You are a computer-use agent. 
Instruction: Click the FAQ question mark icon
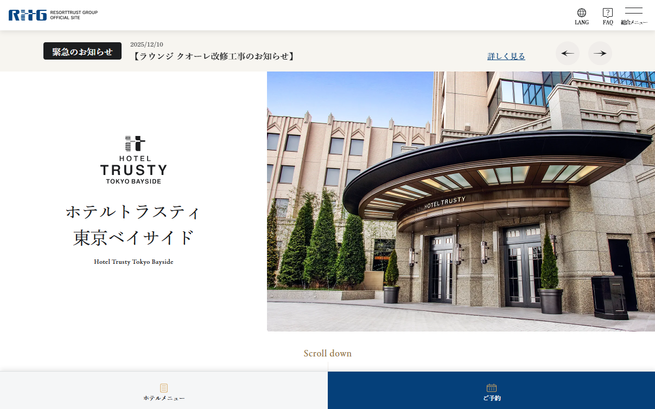(x=607, y=13)
